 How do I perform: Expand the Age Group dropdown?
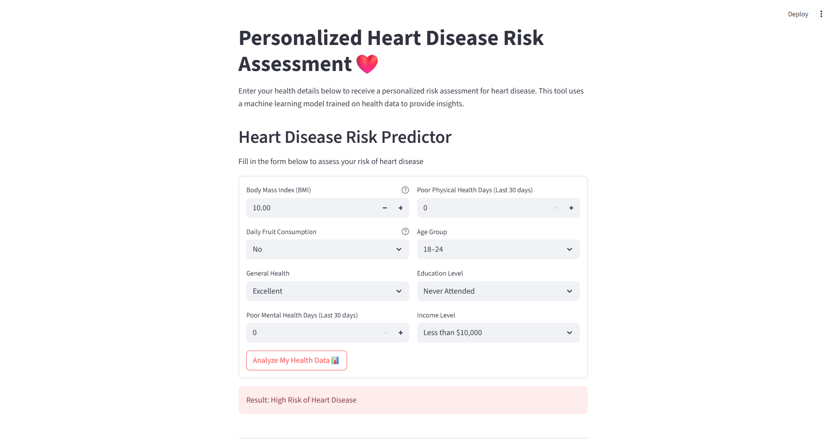click(x=498, y=250)
